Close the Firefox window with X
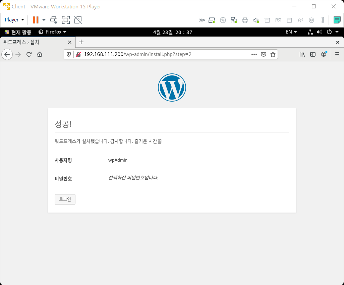344x285 pixels. [338, 42]
